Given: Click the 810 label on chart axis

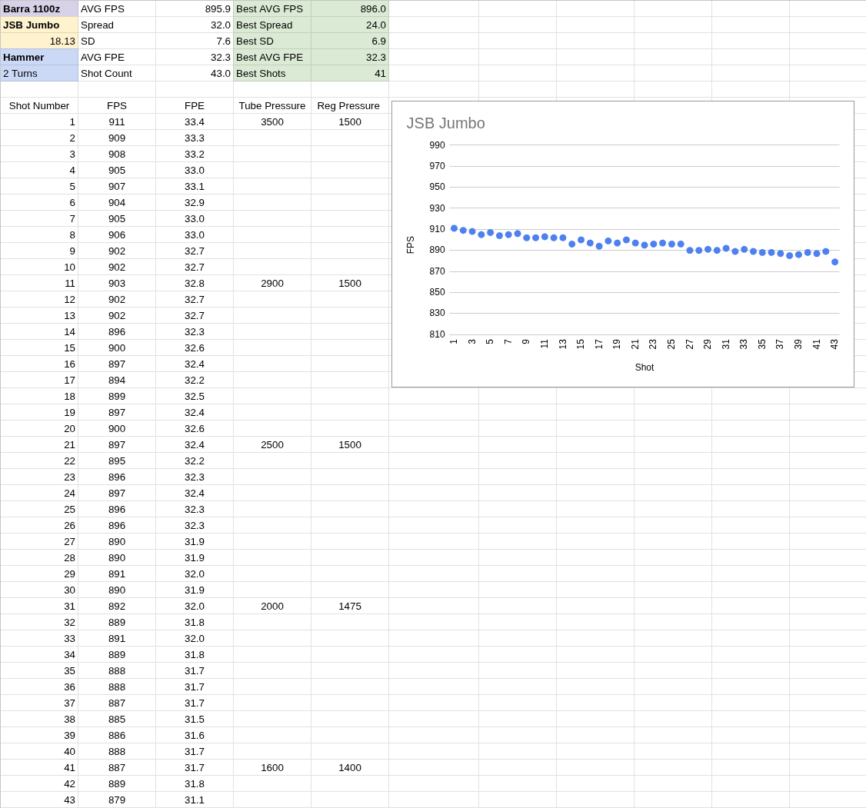Looking at the screenshot, I should (437, 334).
